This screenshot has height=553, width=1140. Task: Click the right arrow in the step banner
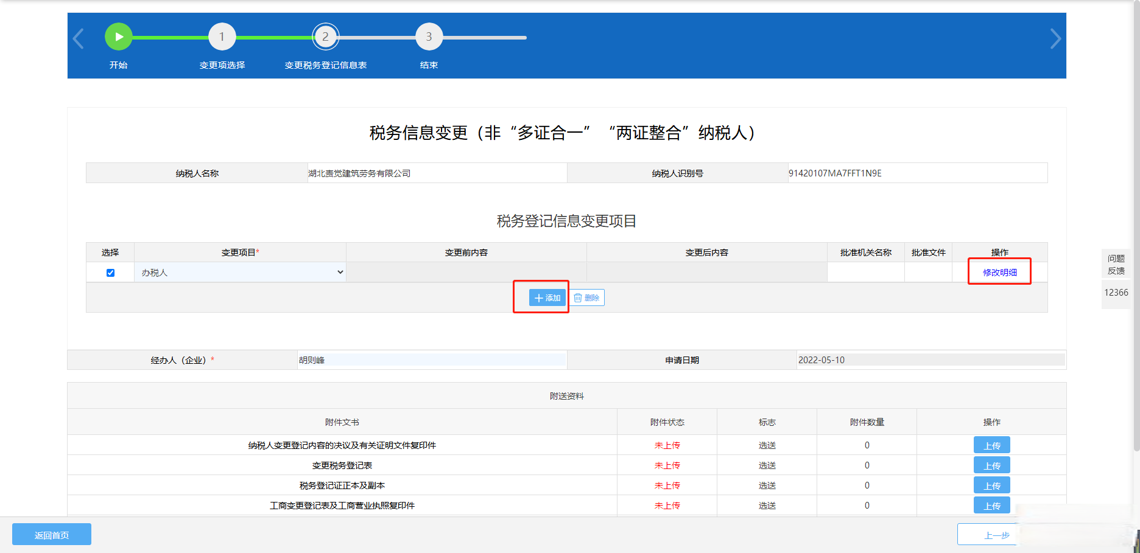pos(1055,38)
